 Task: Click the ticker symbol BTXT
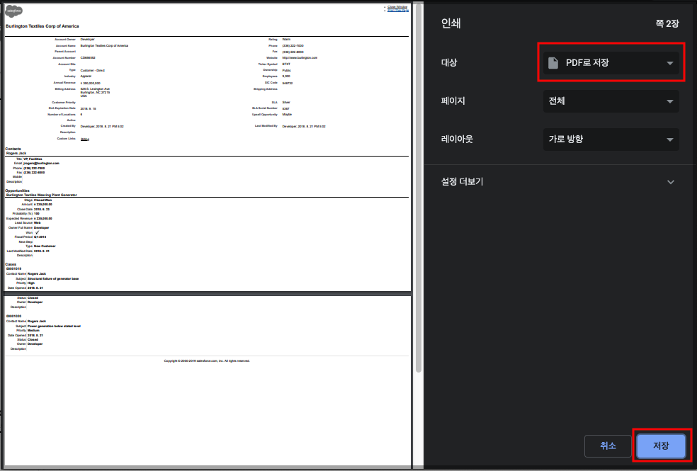coord(286,64)
